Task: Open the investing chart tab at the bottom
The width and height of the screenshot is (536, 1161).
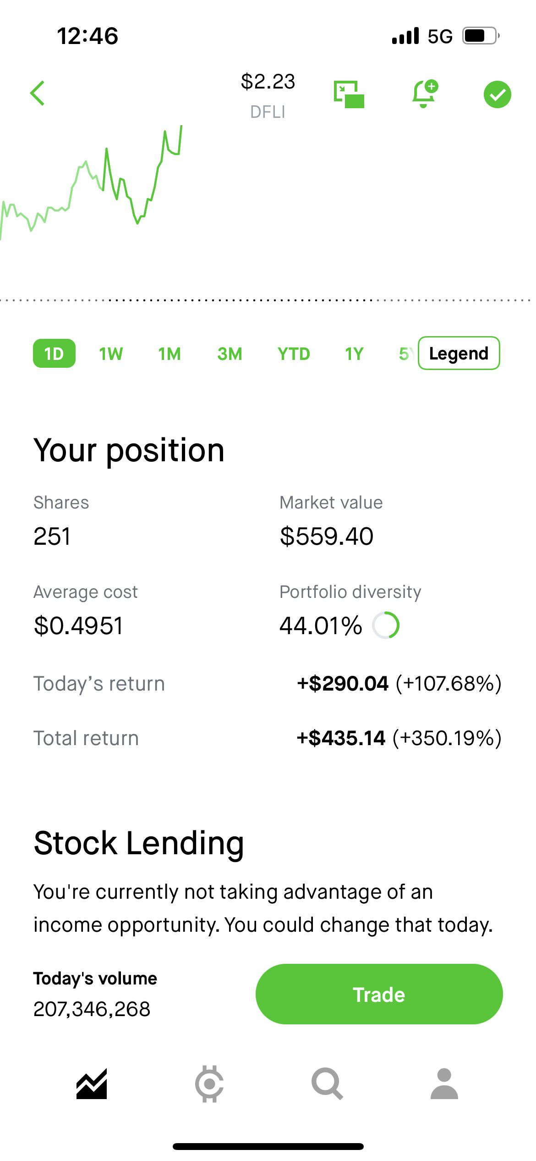Action: tap(92, 1084)
